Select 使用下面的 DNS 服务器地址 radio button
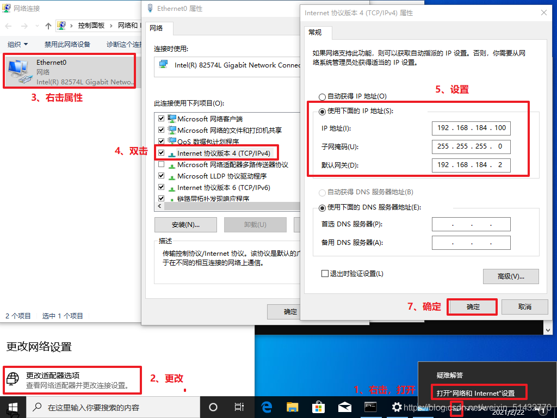The image size is (557, 418). 322,207
